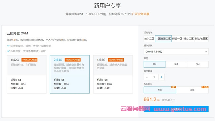Click the checkmark beside 不限流量
This screenshot has width=215, height=121.
pyautogui.click(x=8, y=51)
